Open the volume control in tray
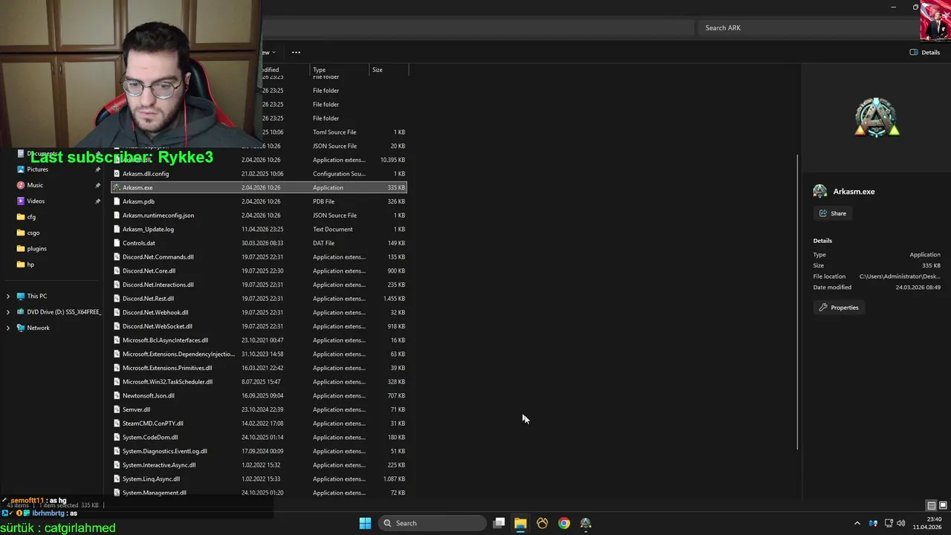This screenshot has width=951, height=535. point(901,523)
